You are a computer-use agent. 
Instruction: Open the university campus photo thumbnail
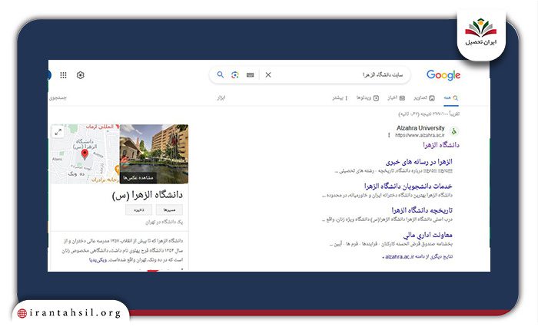click(154, 153)
